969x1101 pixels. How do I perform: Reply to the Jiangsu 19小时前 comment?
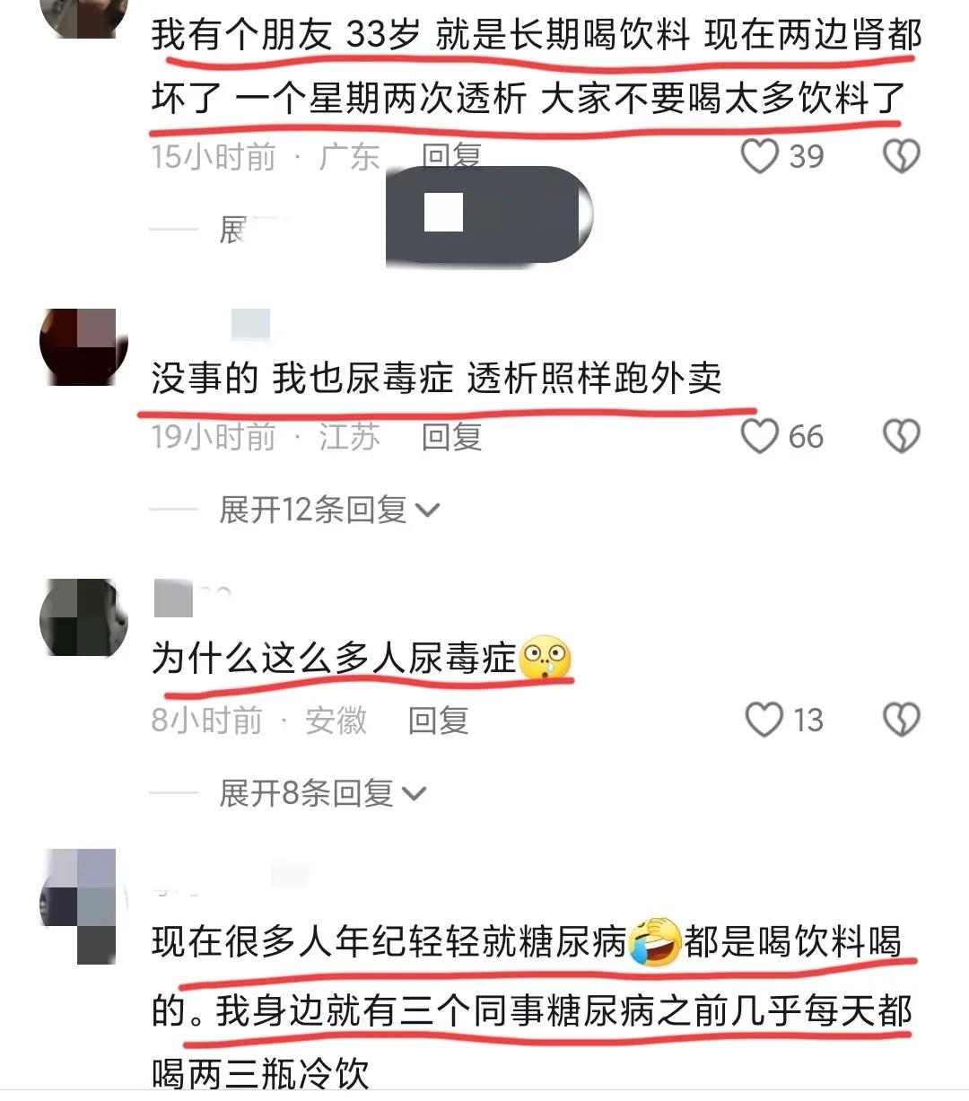452,436
